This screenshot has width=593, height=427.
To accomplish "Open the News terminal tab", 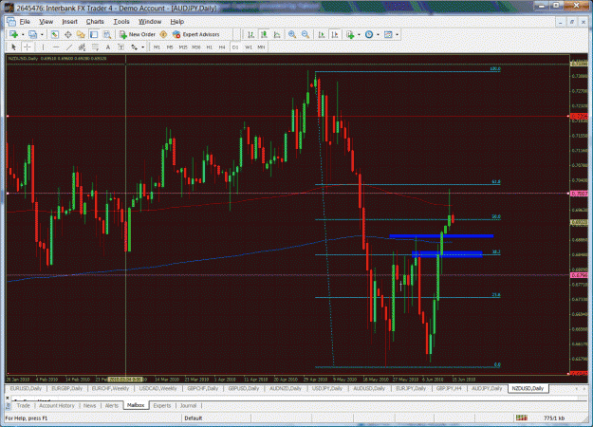I will pos(89,405).
